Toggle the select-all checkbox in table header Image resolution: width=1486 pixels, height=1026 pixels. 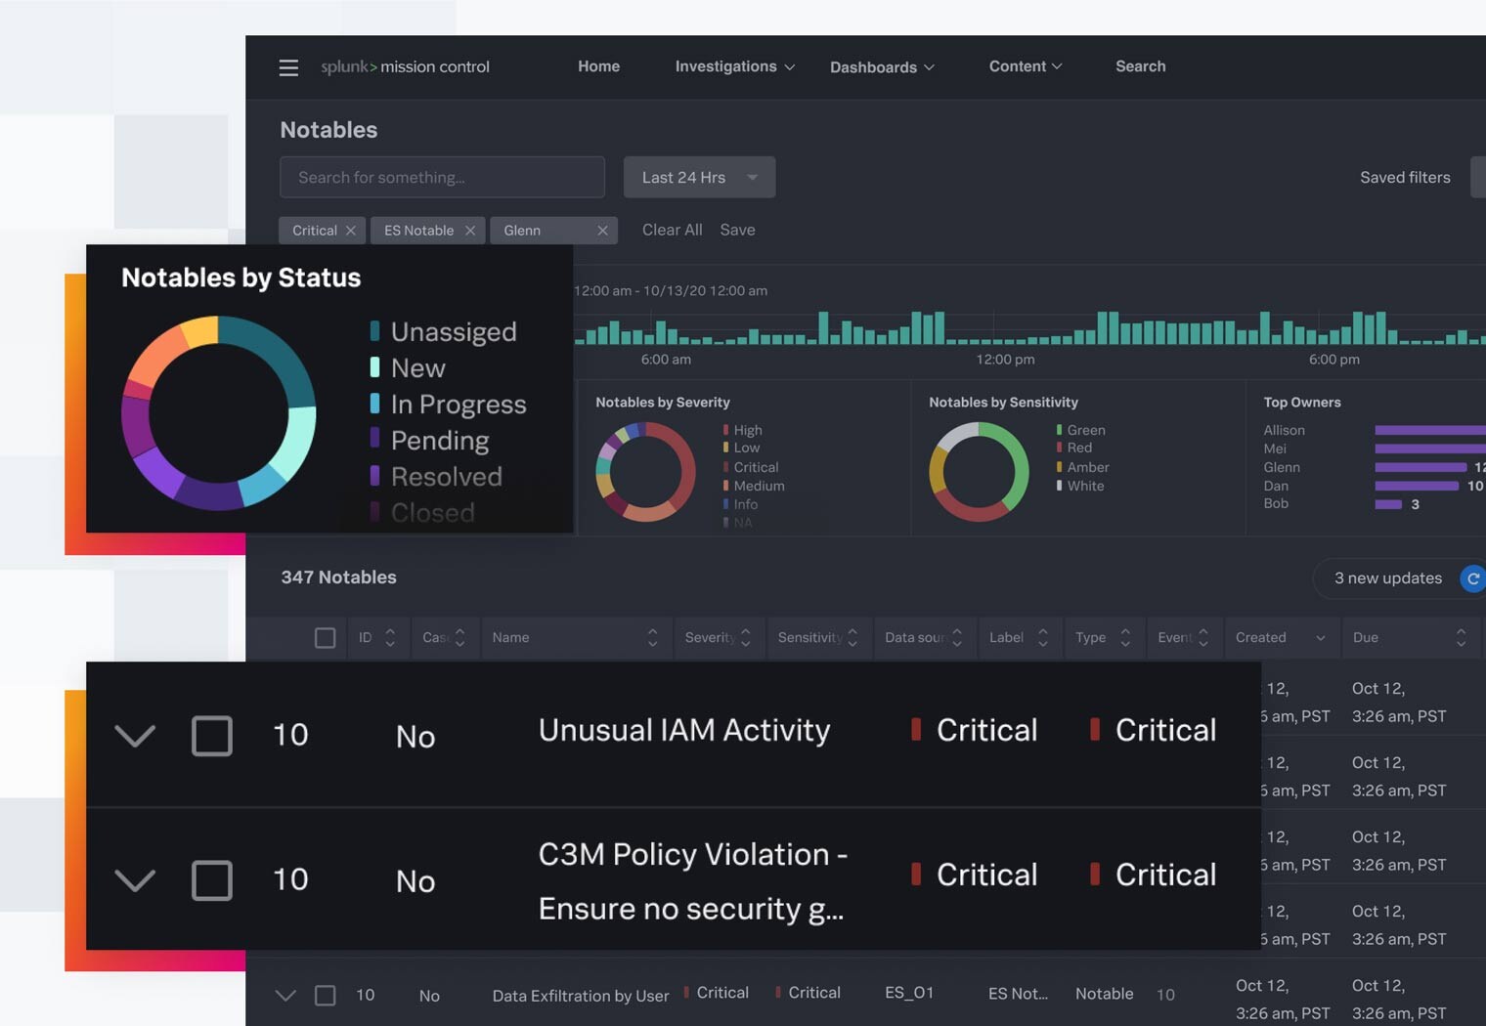[326, 638]
